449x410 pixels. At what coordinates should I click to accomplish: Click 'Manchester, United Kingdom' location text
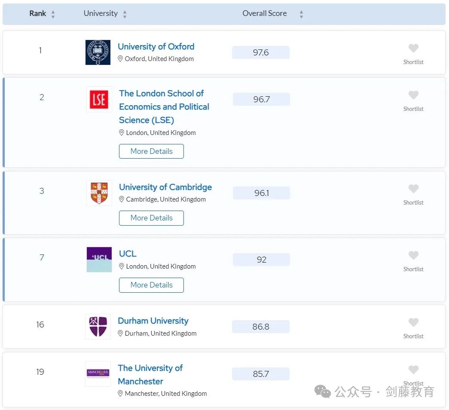(x=166, y=394)
